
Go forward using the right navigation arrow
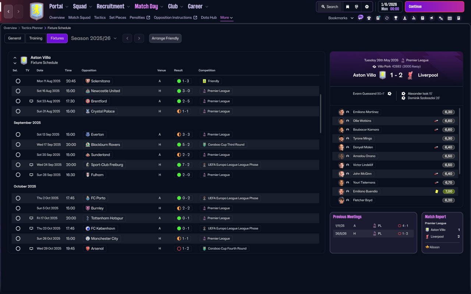point(18,11)
